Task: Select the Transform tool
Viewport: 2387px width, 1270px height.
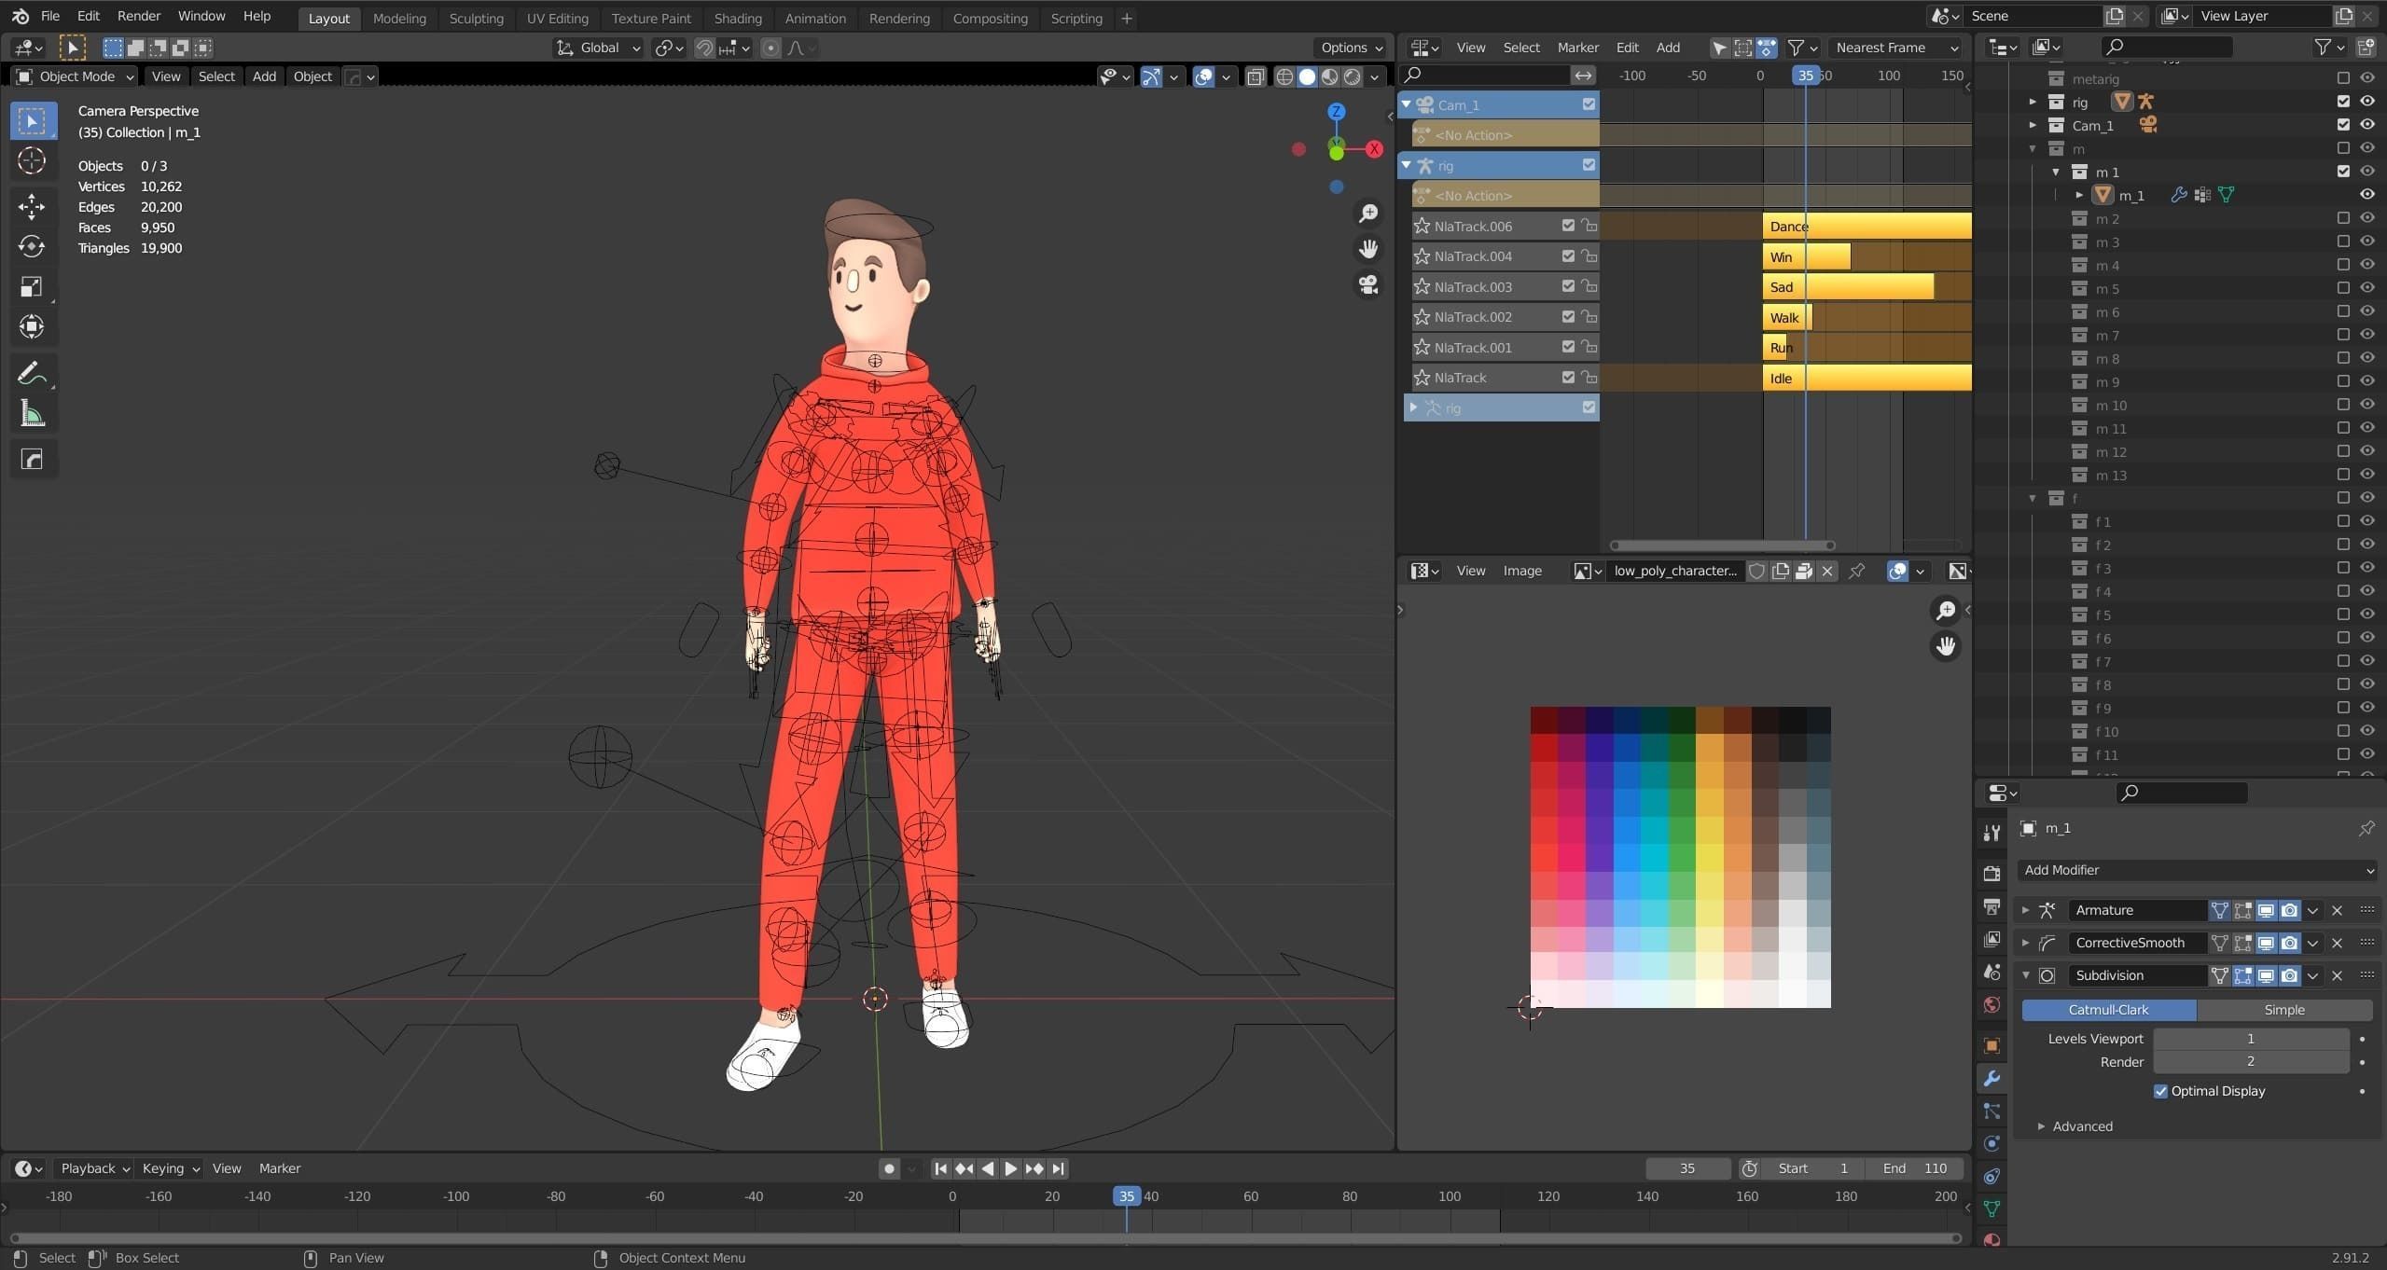Action: coord(32,326)
